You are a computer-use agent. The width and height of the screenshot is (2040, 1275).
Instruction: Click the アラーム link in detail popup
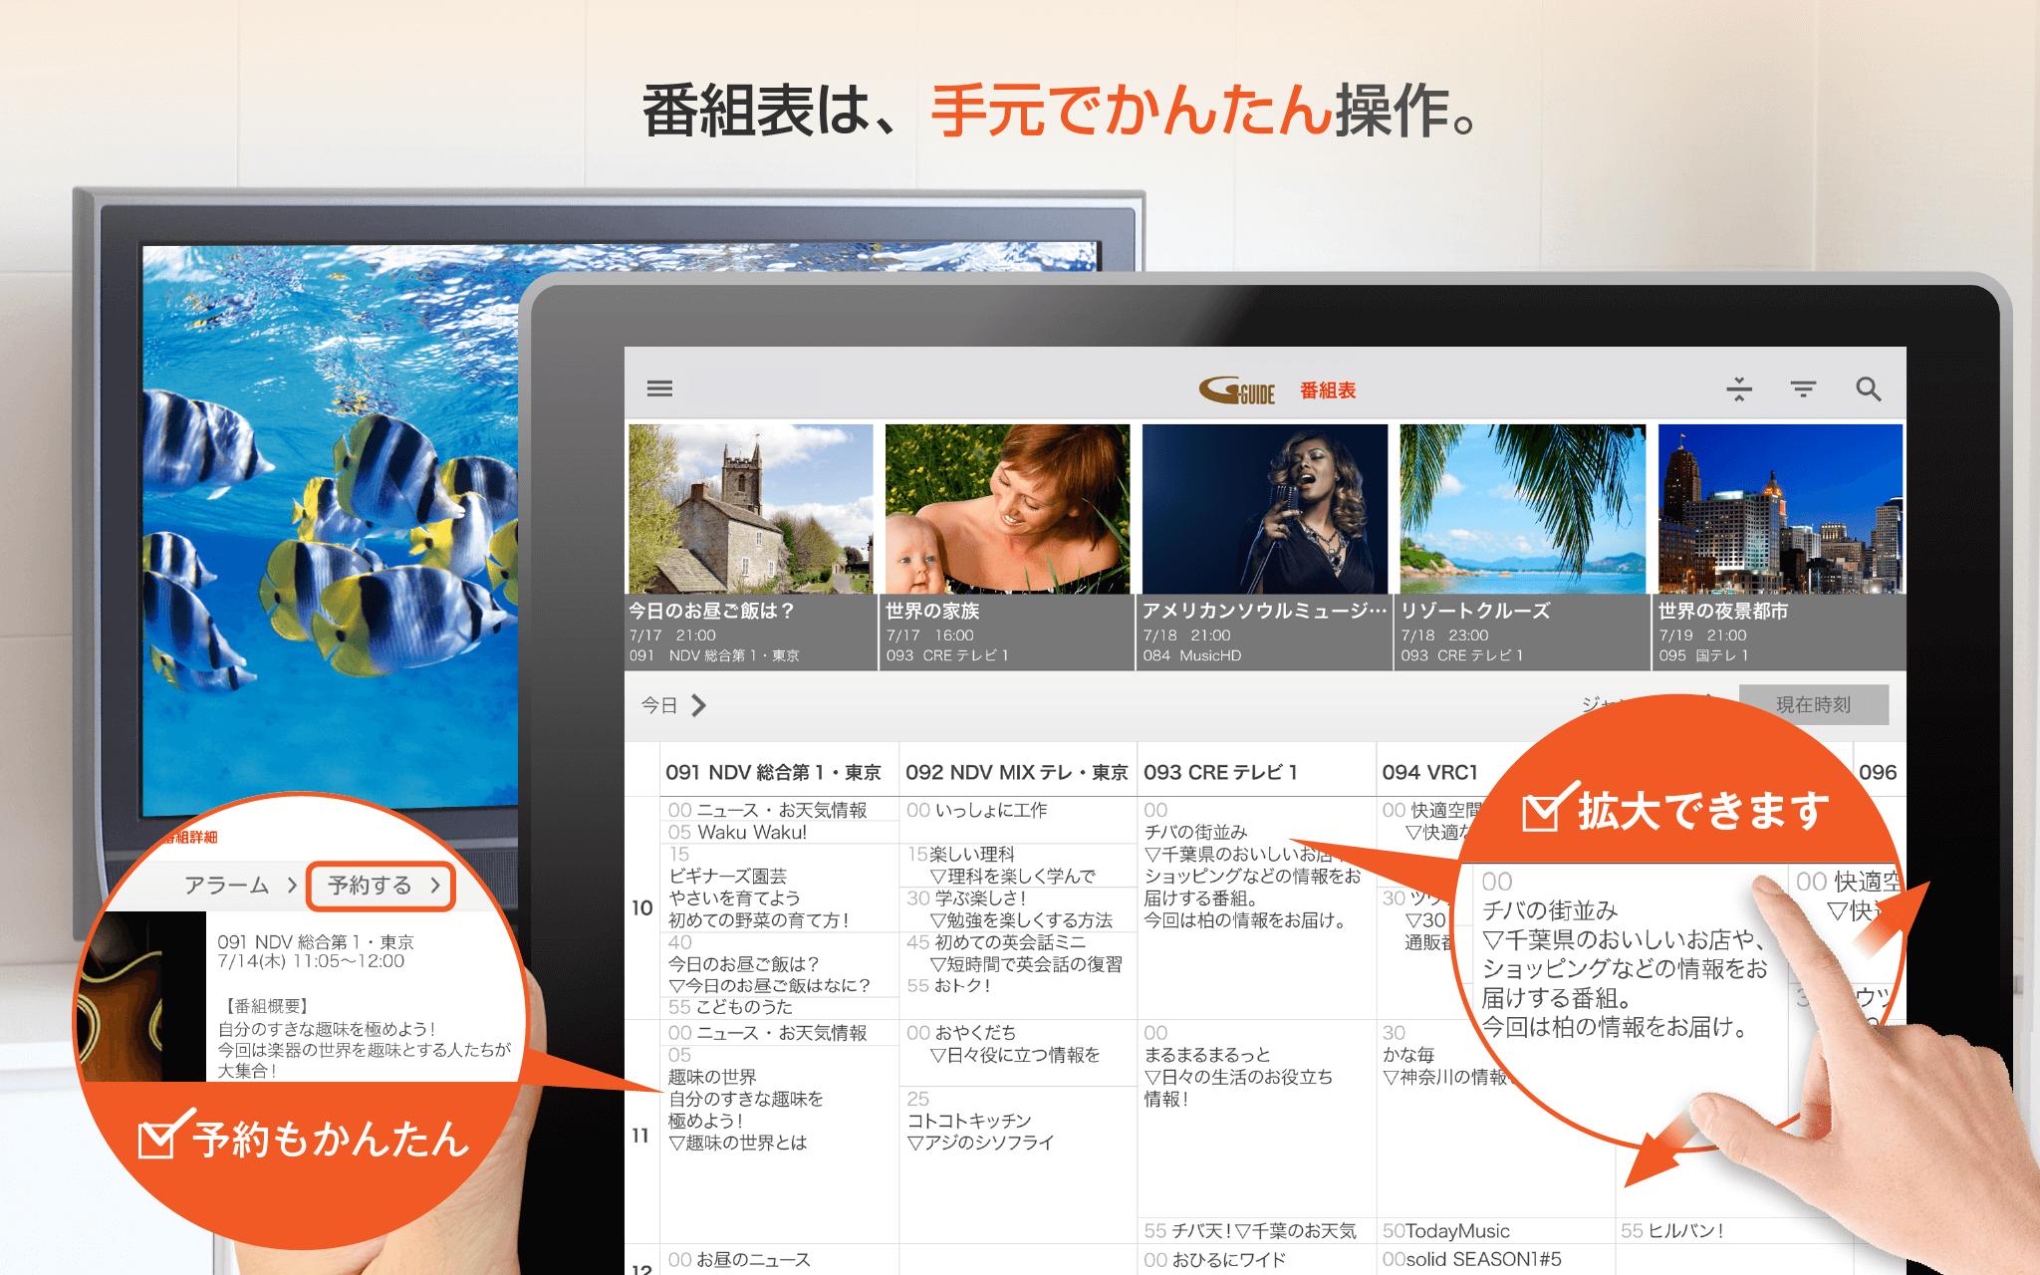[240, 886]
